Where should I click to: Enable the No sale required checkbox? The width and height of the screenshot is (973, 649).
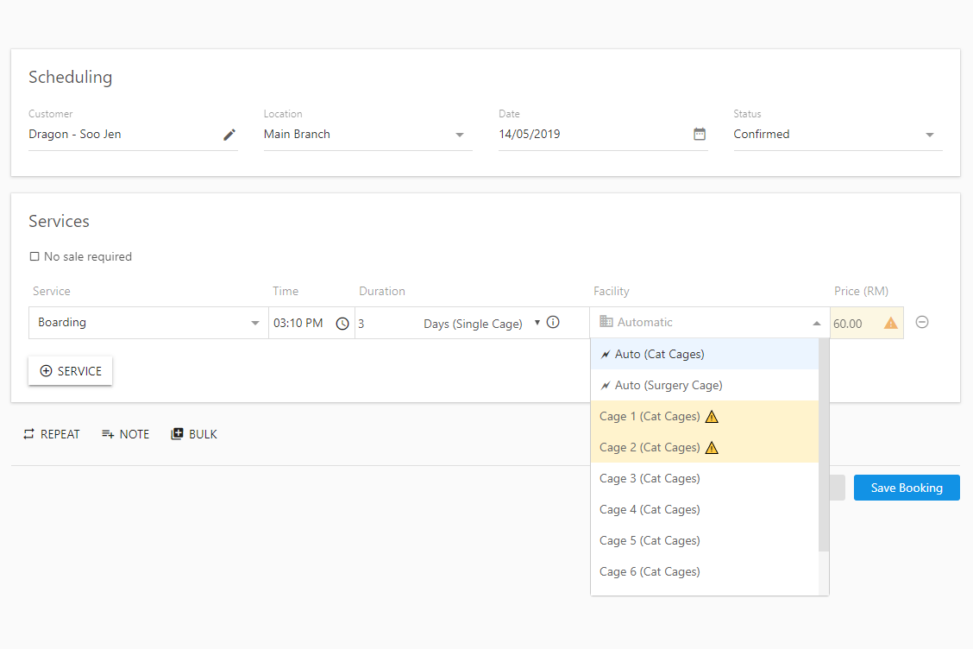point(35,256)
